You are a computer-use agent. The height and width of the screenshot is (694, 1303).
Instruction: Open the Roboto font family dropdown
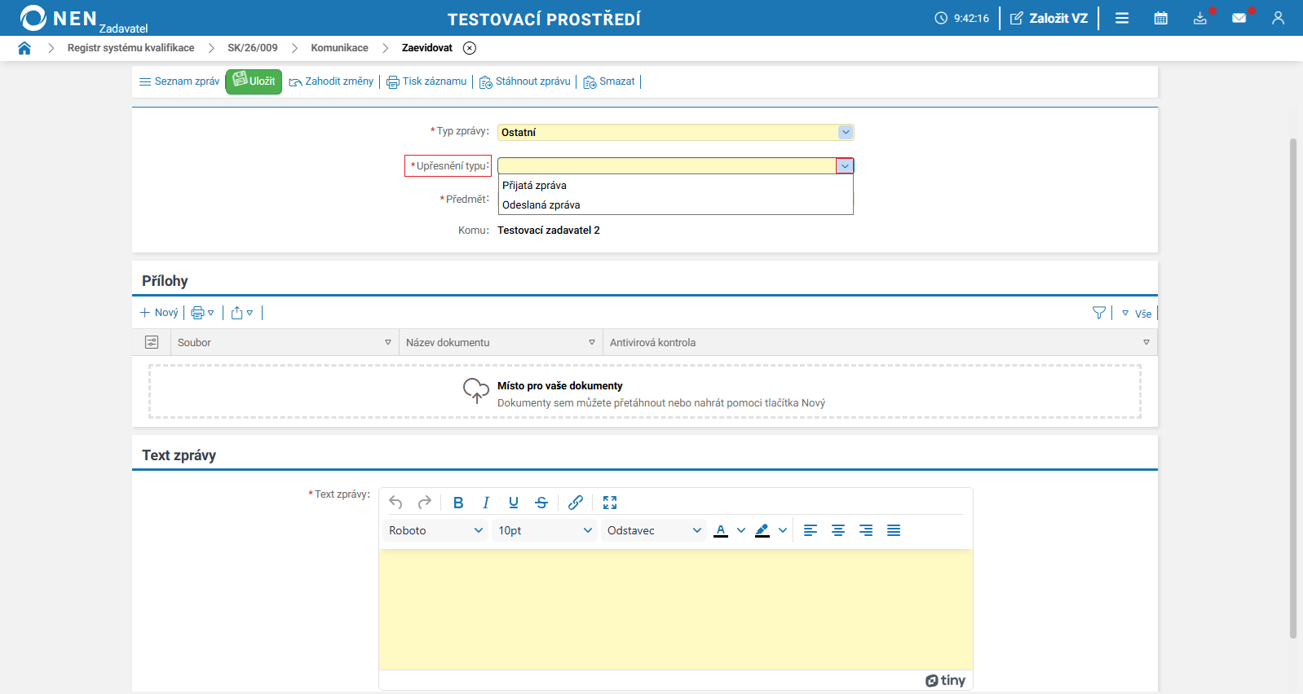435,530
